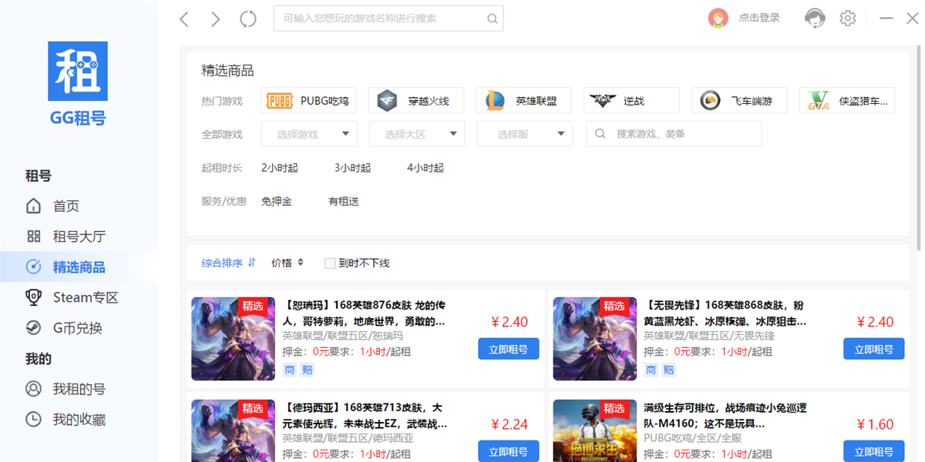The width and height of the screenshot is (925, 462).
Task: Click the user avatar icon
Action: coord(718,18)
